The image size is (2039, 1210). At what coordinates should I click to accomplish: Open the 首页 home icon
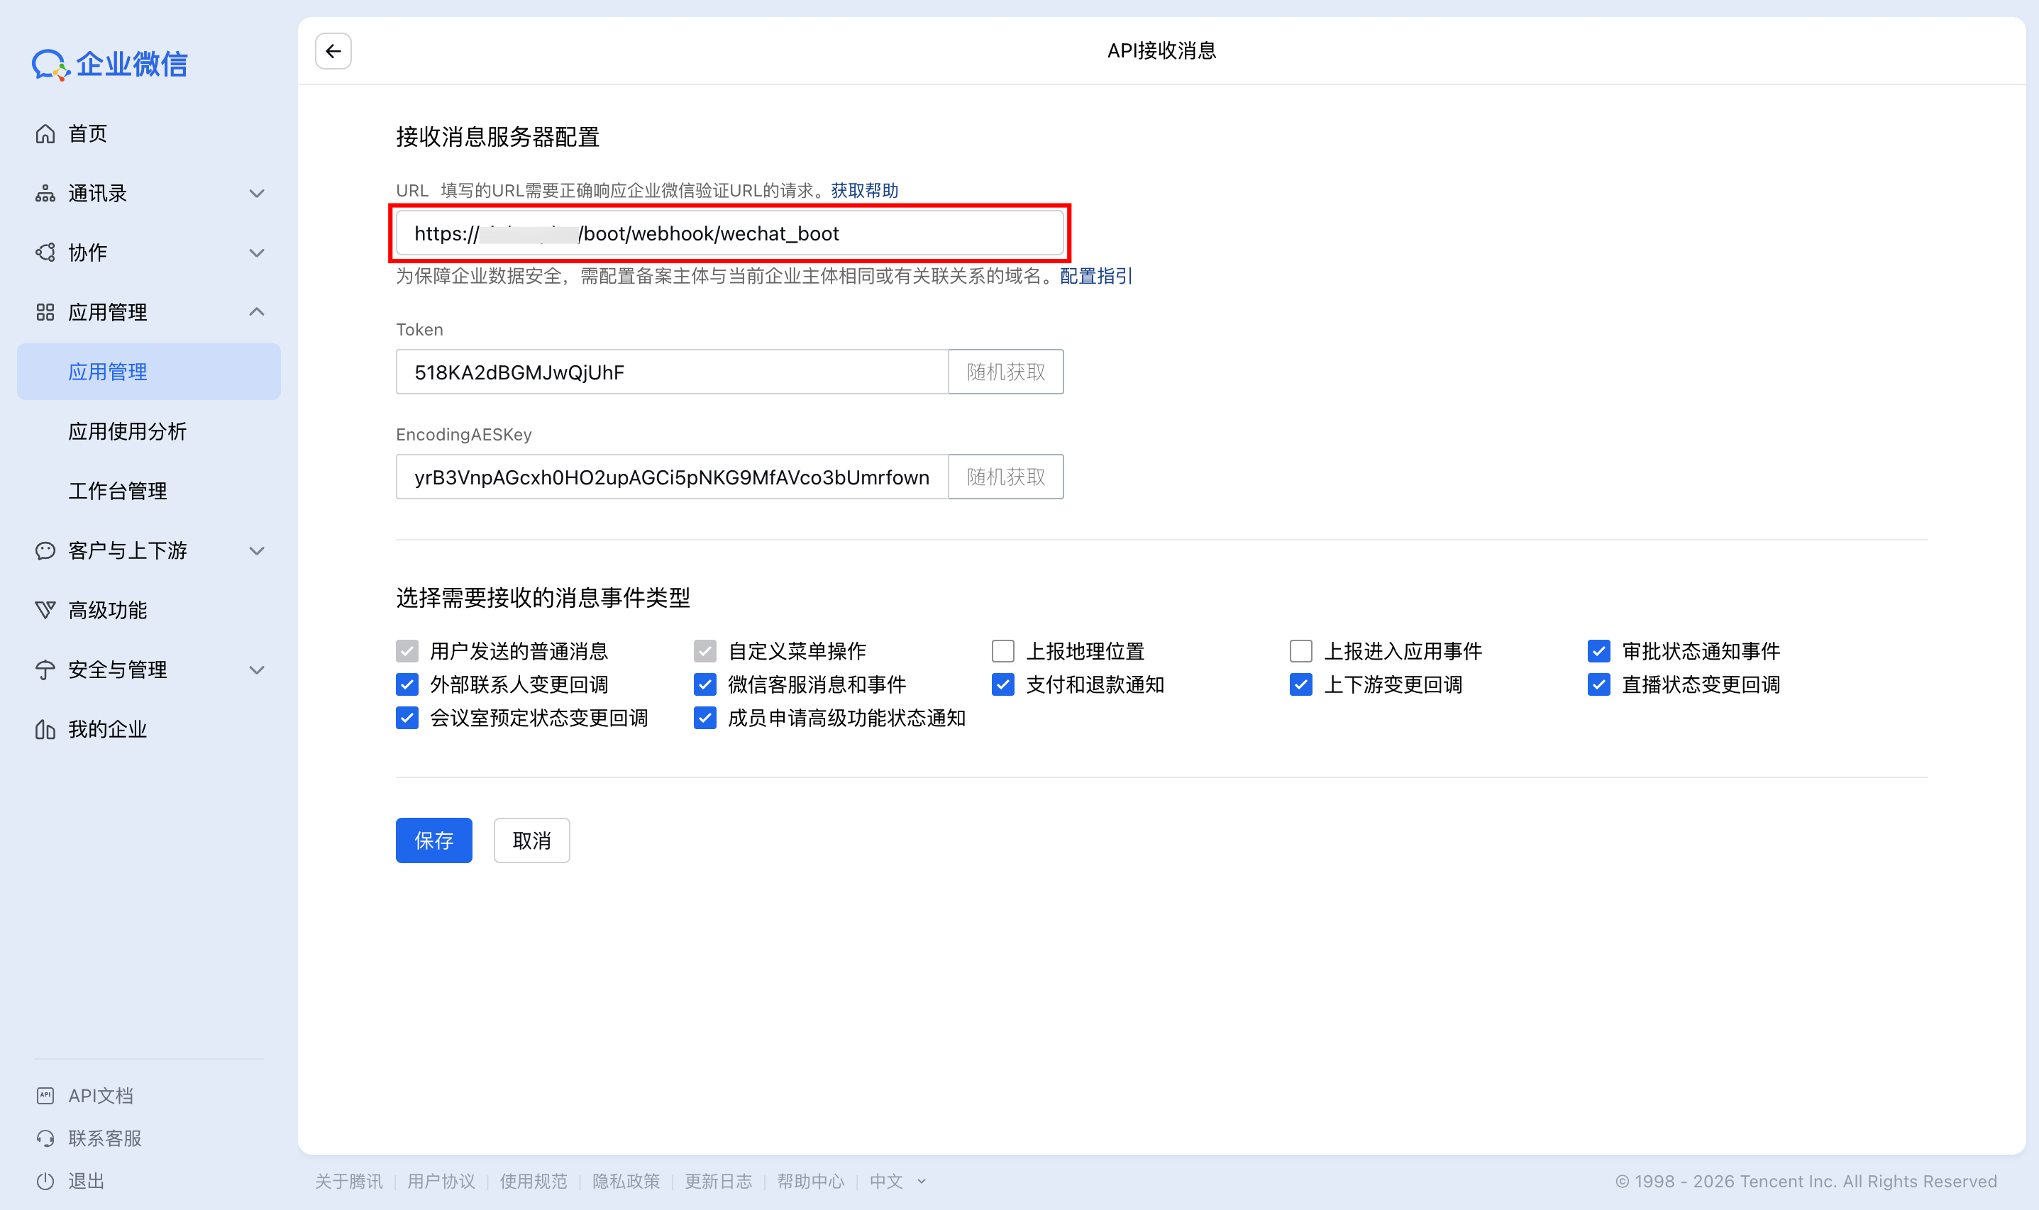coord(45,134)
